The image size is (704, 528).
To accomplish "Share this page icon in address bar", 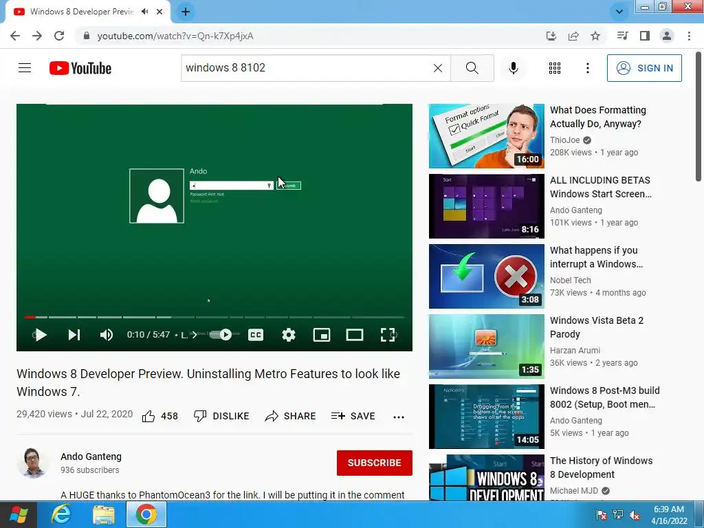I will point(573,36).
